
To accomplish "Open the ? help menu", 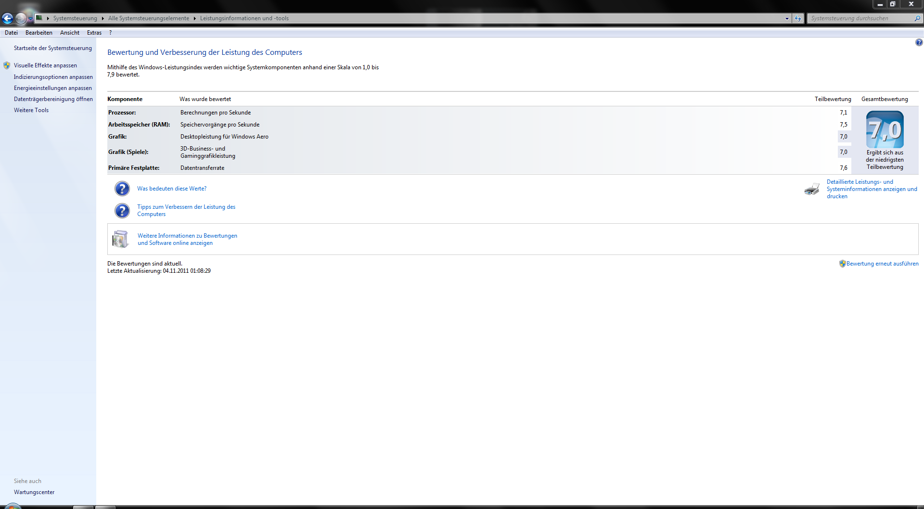I will pyautogui.click(x=111, y=33).
